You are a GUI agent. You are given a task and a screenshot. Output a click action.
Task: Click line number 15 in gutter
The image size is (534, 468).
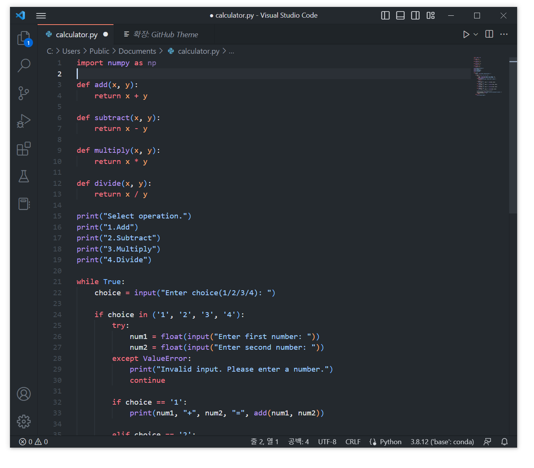click(x=57, y=216)
